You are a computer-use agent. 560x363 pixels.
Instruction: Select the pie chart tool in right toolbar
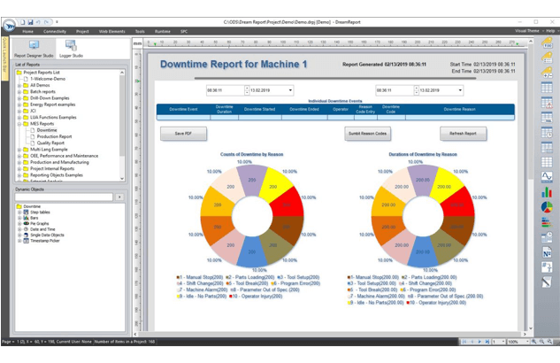pos(546,206)
